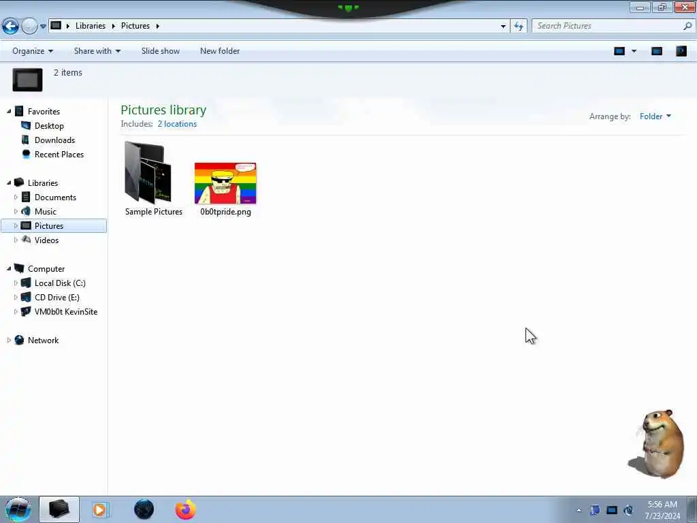Open the recent pages dropdown arrow
Image resolution: width=697 pixels, height=523 pixels.
(43, 27)
